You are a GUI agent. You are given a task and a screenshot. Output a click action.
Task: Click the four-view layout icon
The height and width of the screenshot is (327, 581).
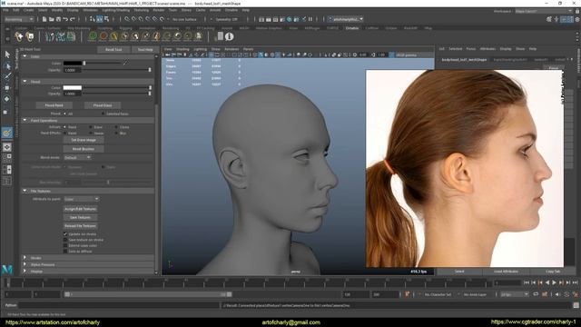7,158
